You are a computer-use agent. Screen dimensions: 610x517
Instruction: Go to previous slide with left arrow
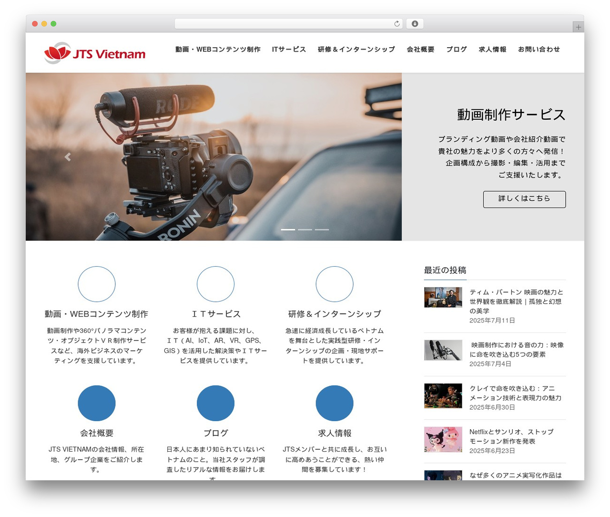coord(68,157)
